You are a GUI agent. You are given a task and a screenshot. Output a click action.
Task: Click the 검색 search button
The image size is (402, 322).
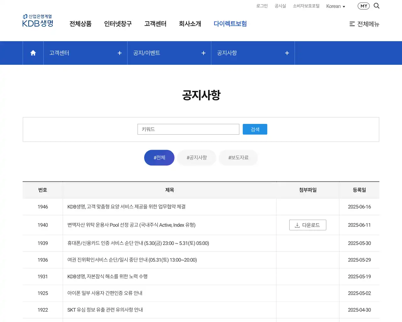[x=255, y=129]
